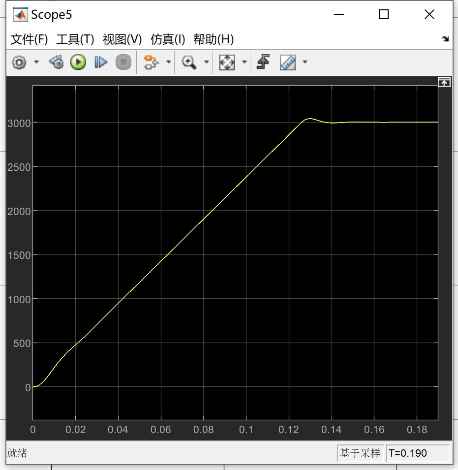458x470 pixels.
Task: Open the 仿真(I) menu
Action: [168, 39]
